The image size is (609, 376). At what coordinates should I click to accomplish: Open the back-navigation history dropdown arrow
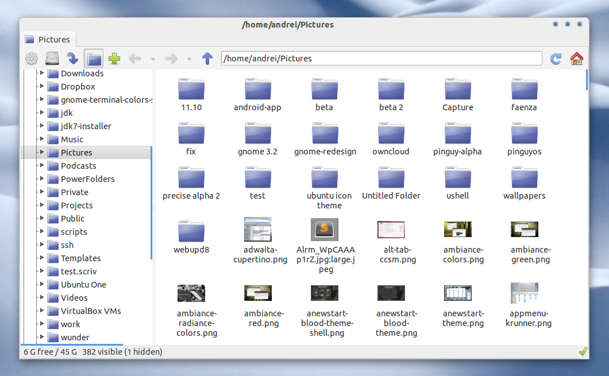[153, 58]
